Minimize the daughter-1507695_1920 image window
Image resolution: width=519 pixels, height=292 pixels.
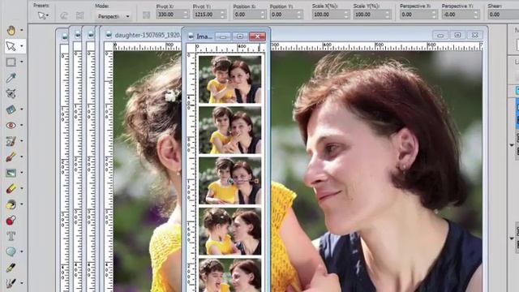440,35
